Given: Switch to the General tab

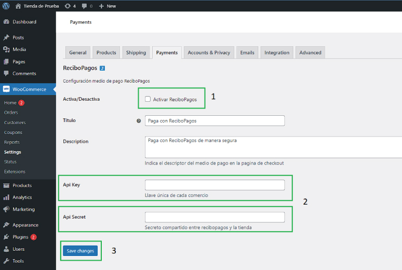Looking at the screenshot, I should [x=78, y=52].
